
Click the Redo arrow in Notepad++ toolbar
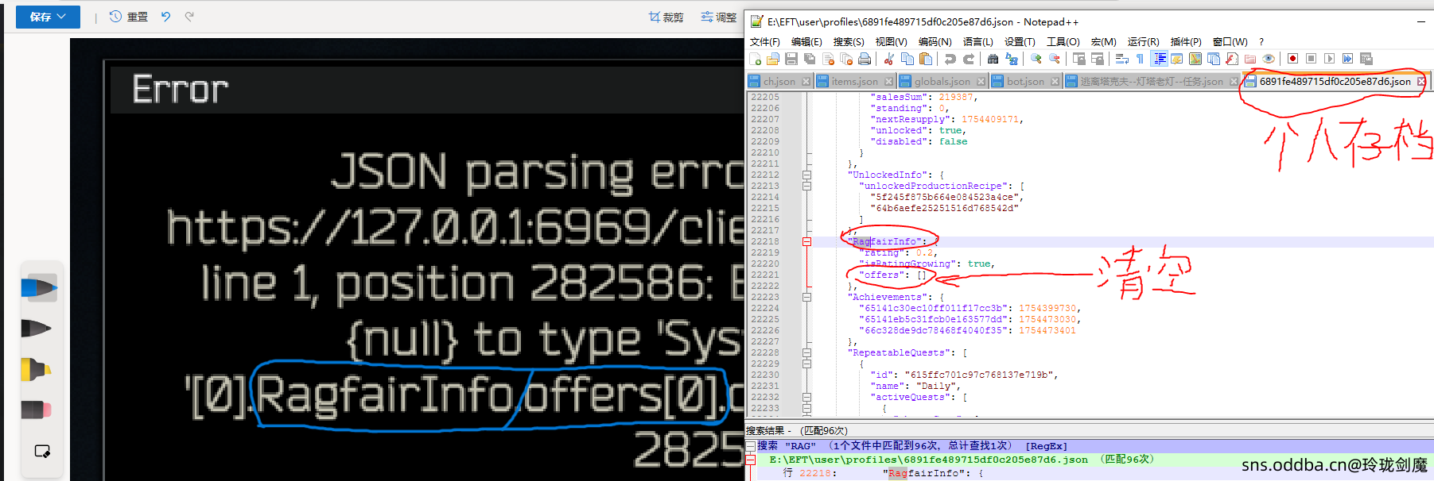pyautogui.click(x=969, y=59)
